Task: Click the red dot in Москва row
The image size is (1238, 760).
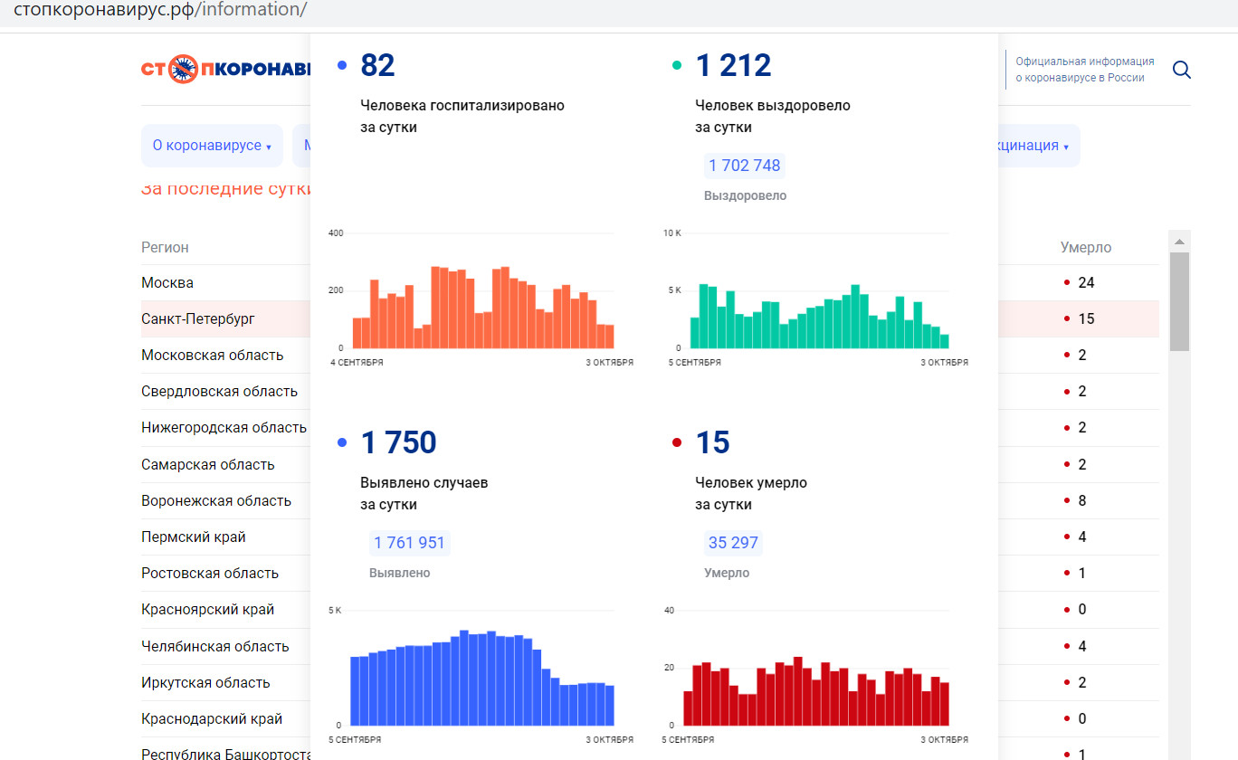Action: pyautogui.click(x=1067, y=283)
